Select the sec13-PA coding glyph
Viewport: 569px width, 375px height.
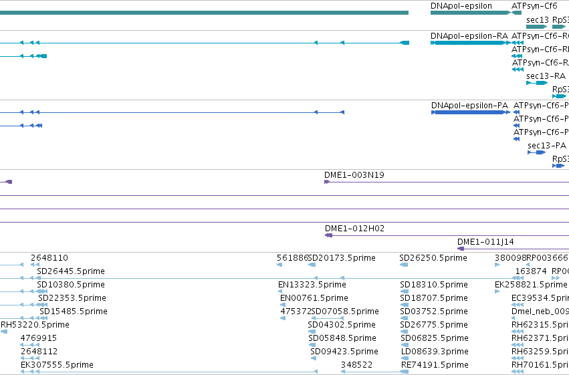537,152
